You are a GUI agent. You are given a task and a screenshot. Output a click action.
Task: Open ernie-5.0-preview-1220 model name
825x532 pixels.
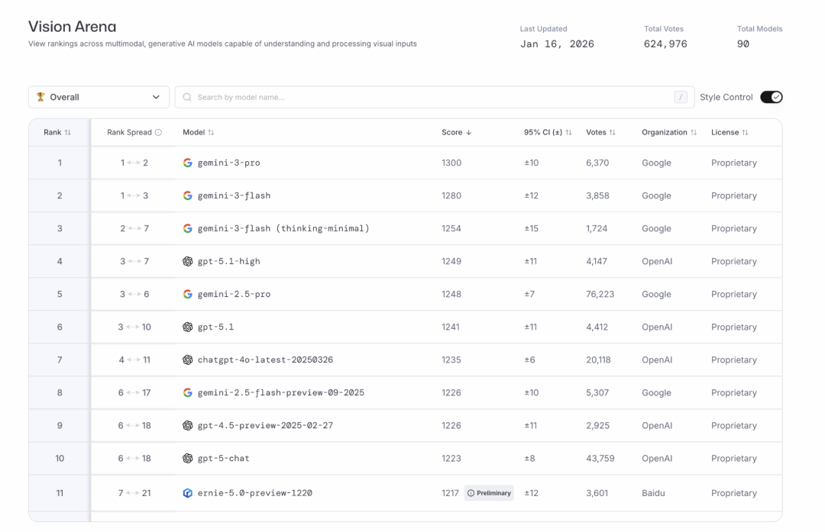click(x=255, y=493)
